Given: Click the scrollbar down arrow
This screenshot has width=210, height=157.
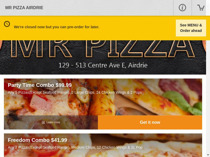Looking at the screenshot, I should point(208,155).
